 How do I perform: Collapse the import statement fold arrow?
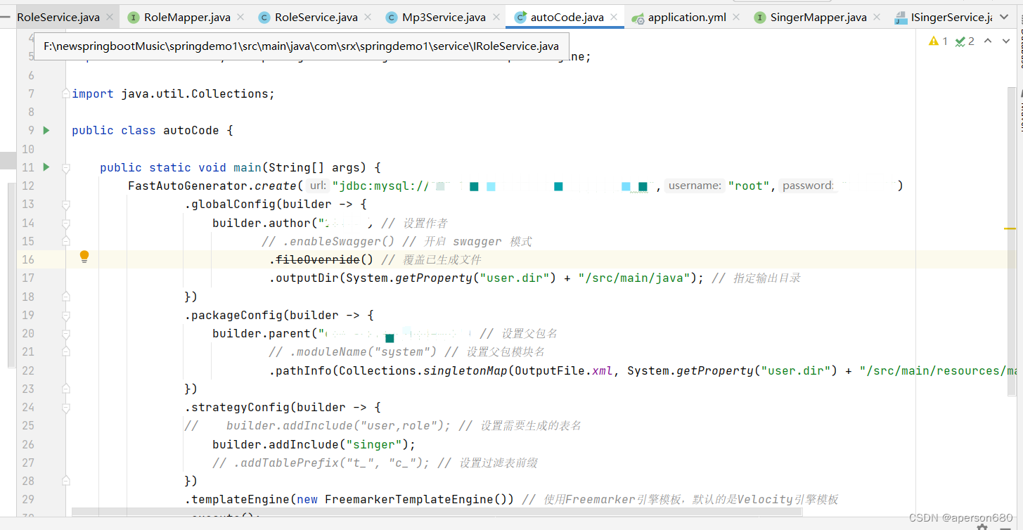[x=65, y=92]
